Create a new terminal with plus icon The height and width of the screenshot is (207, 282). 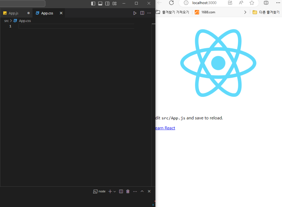tap(110, 191)
